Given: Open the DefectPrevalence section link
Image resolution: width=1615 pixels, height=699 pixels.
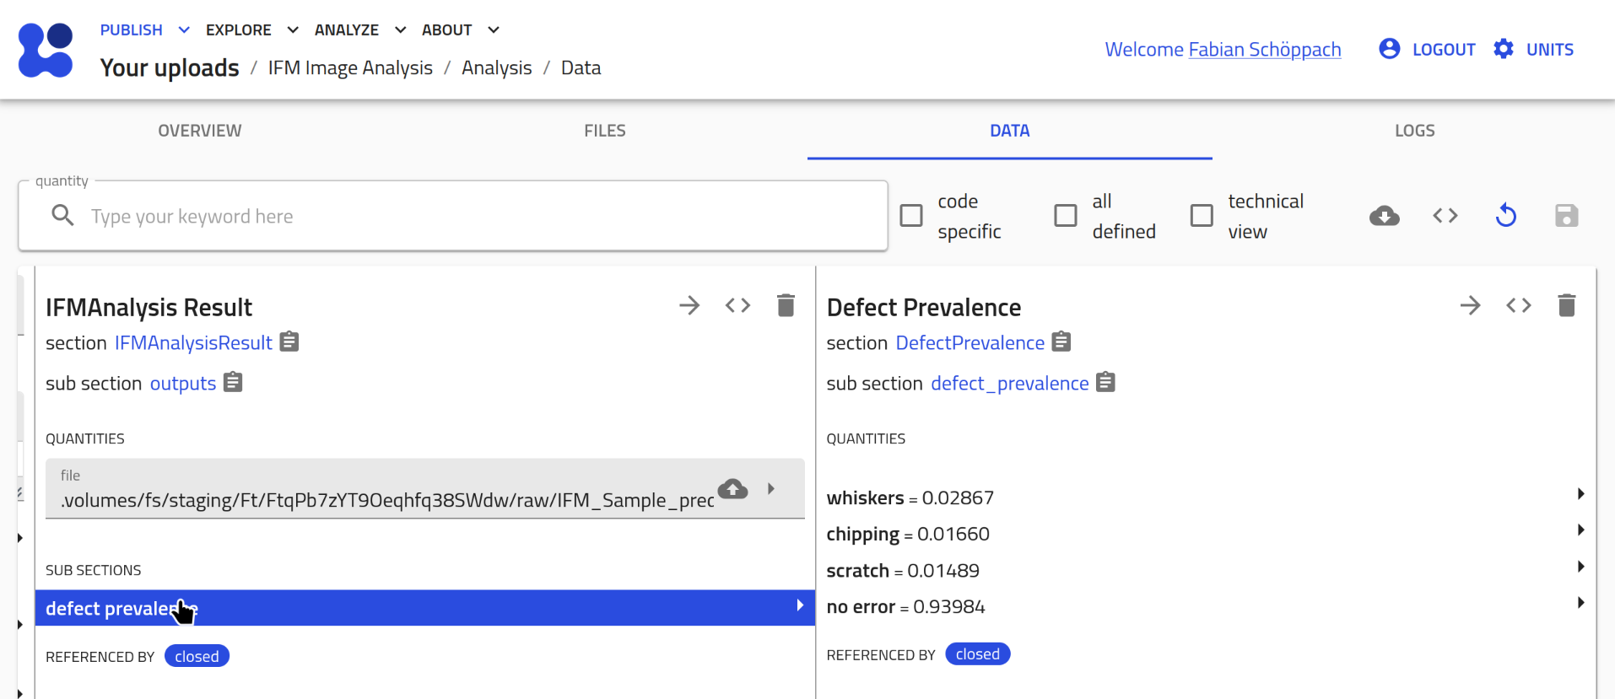Looking at the screenshot, I should tap(970, 343).
